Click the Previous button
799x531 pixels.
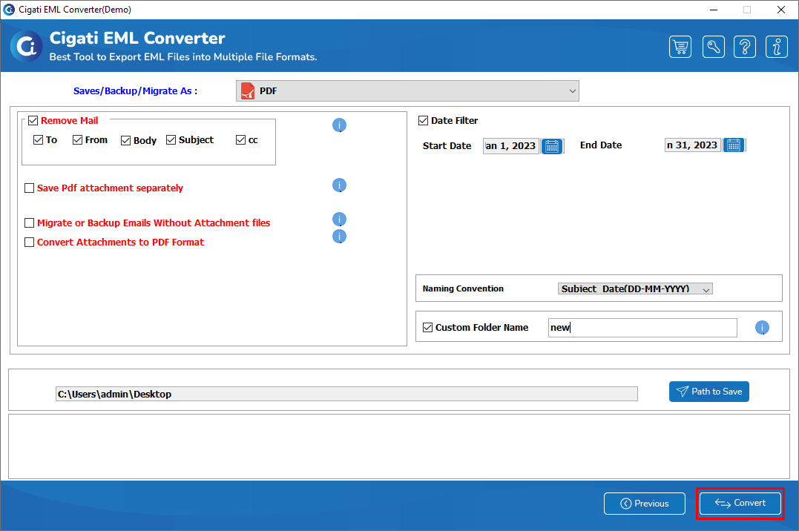point(645,504)
